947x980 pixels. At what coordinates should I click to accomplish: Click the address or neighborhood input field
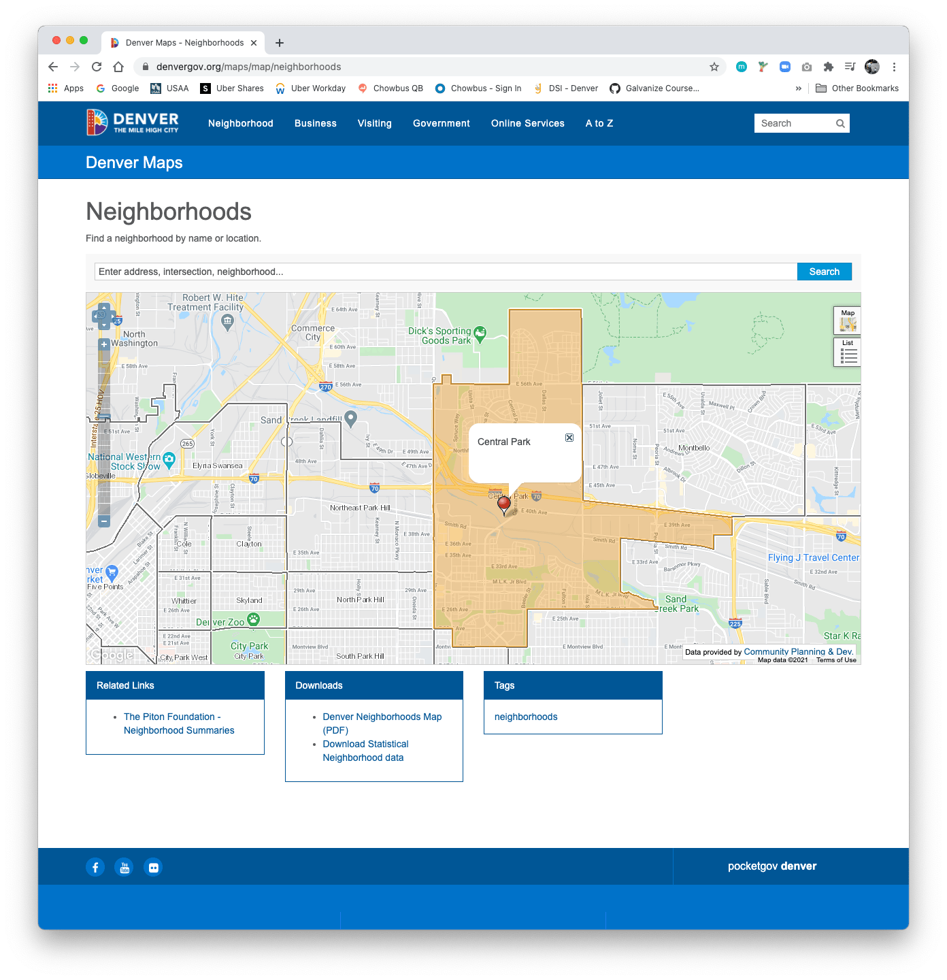tap(446, 272)
